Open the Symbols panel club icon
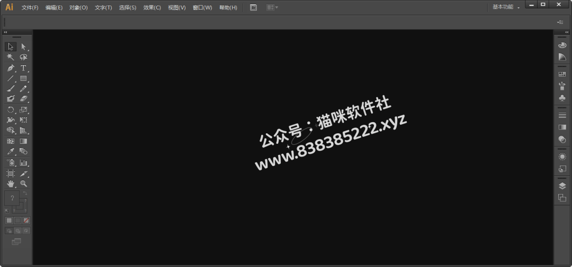This screenshot has height=267, width=572. [562, 98]
